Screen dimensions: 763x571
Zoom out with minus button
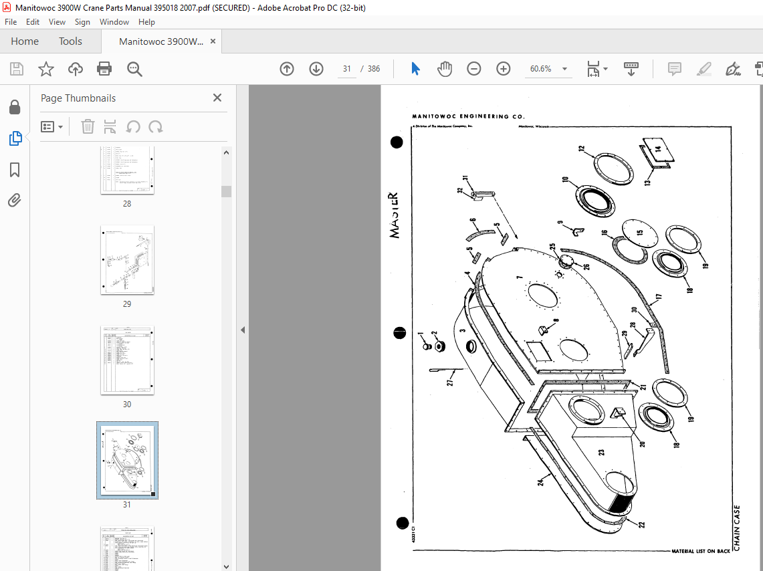[473, 69]
